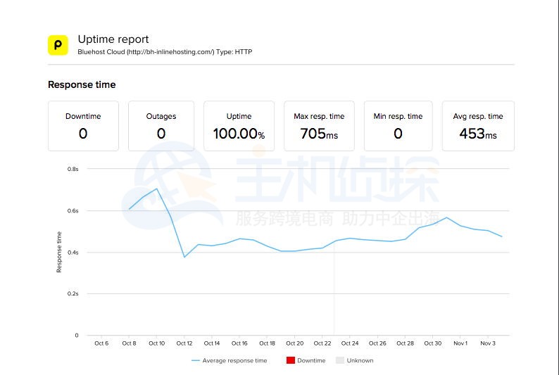559x375 pixels.
Task: Open the Min resp. time card
Action: coord(398,126)
